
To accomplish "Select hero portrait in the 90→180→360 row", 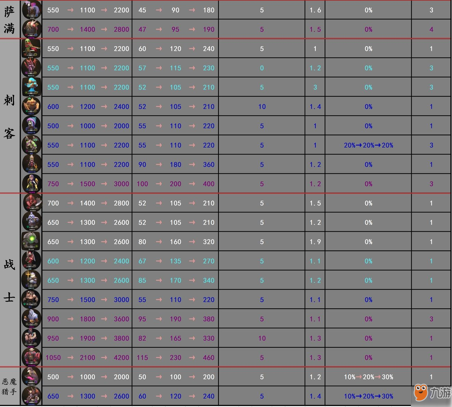I will [x=32, y=164].
